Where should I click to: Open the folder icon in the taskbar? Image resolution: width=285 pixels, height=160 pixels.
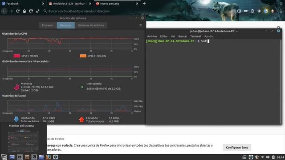coord(41,157)
